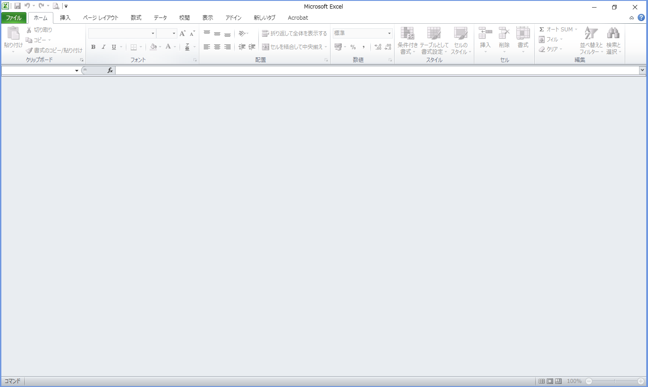This screenshot has width=648, height=387.
Task: Click the Italic formatting icon
Action: 103,47
